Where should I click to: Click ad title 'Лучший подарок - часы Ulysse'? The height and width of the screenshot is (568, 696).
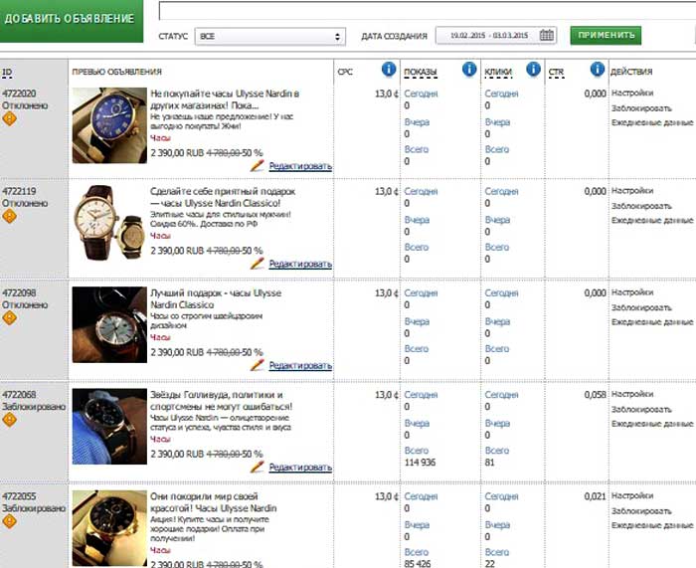pyautogui.click(x=216, y=293)
